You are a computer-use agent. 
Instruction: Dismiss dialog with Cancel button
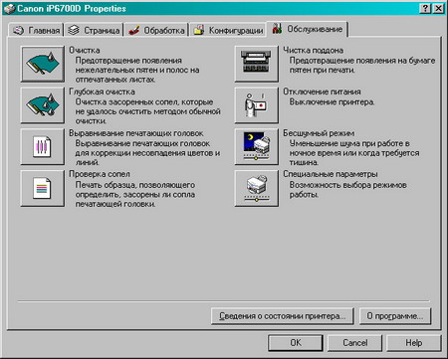[354, 343]
